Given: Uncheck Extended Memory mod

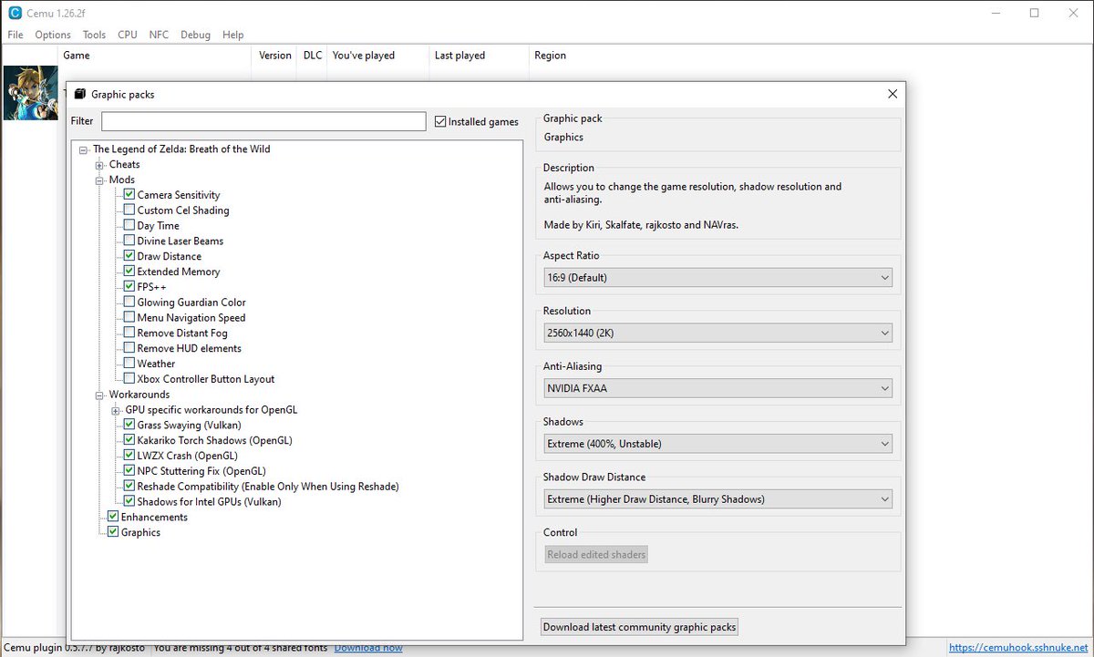Looking at the screenshot, I should pyautogui.click(x=129, y=272).
